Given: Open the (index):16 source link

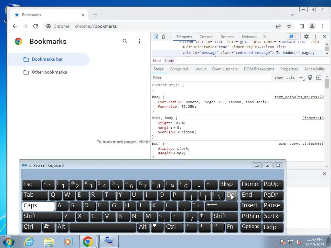Looking at the screenshot, I should (x=313, y=118).
